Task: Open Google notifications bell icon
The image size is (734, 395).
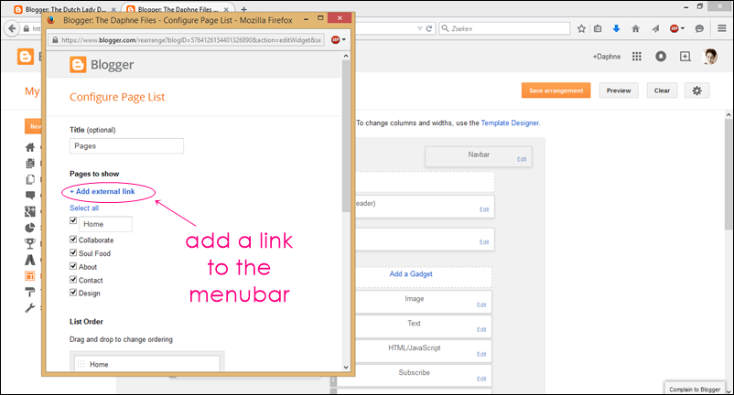Action: tap(661, 57)
